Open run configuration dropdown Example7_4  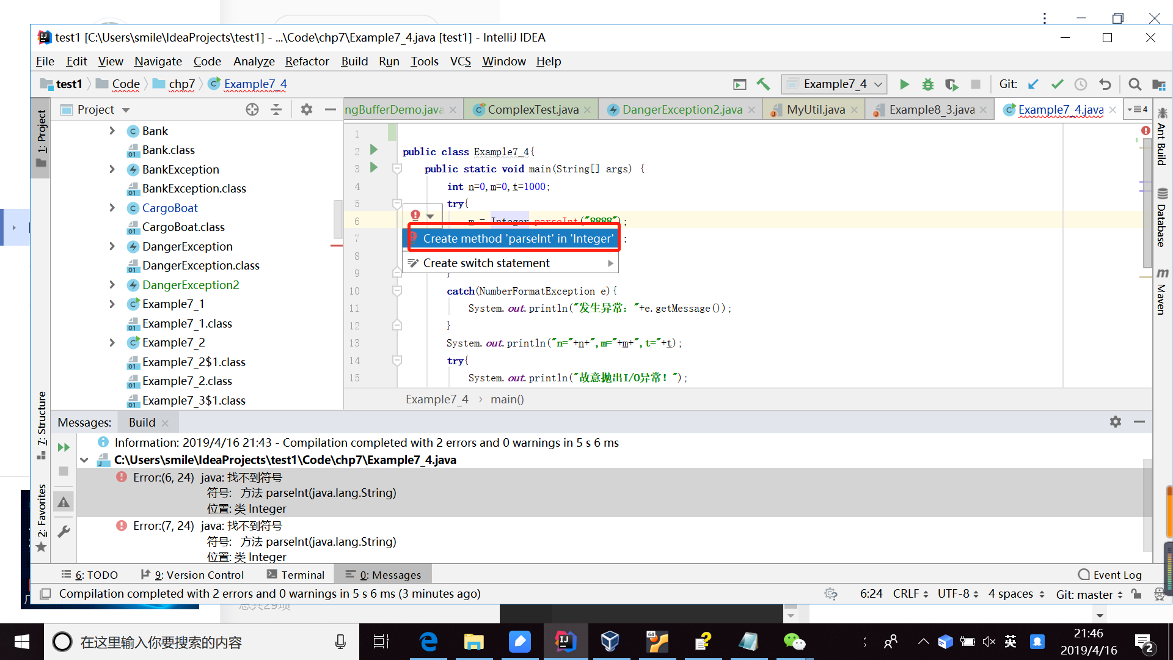tap(834, 84)
